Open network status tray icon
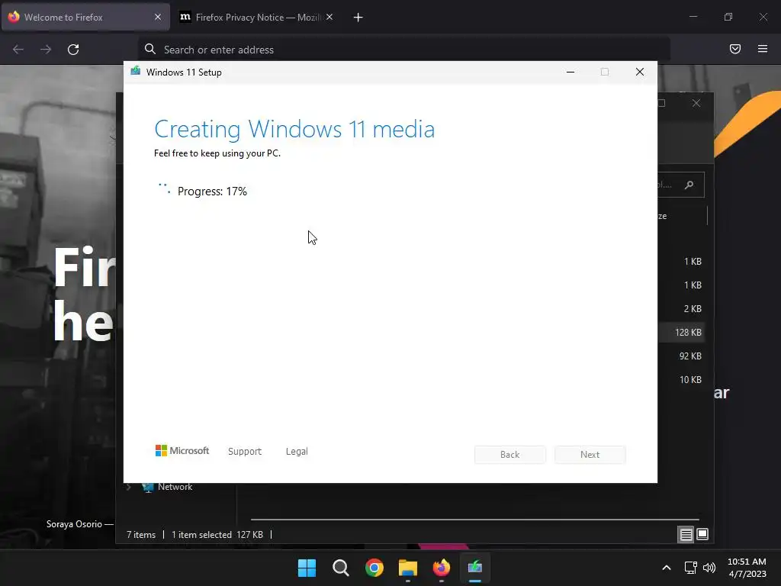The image size is (781, 586). (690, 568)
